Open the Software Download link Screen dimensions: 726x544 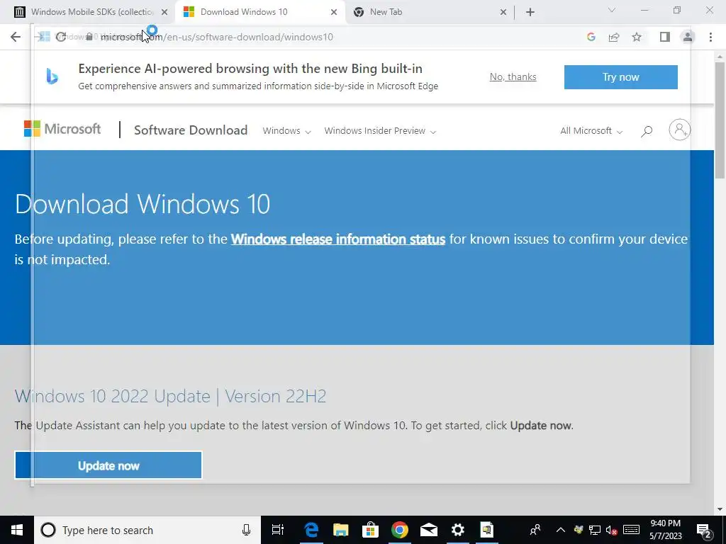[x=191, y=130]
